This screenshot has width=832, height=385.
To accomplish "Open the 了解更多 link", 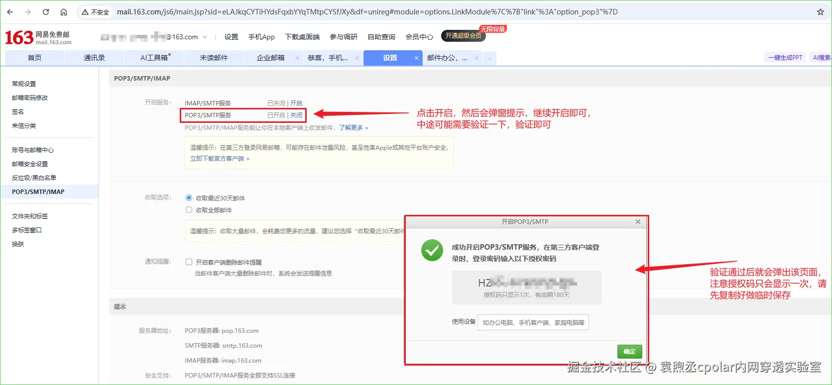I will tap(354, 128).
